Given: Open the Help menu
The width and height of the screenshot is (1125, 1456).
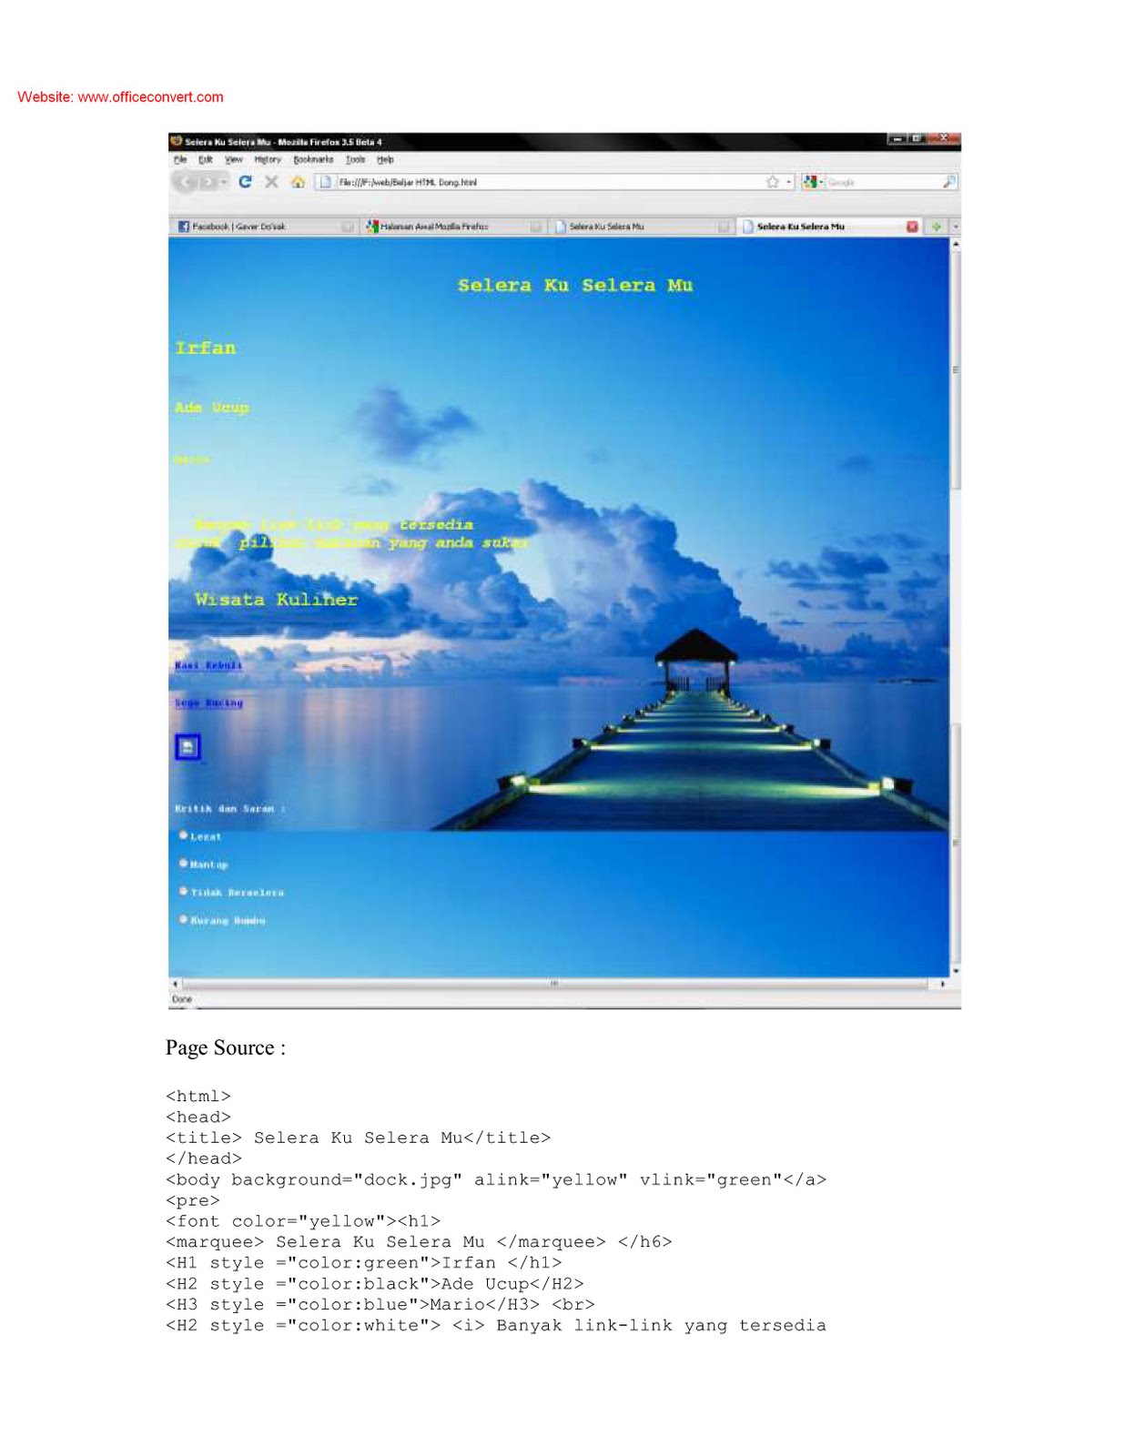Looking at the screenshot, I should pos(386,159).
